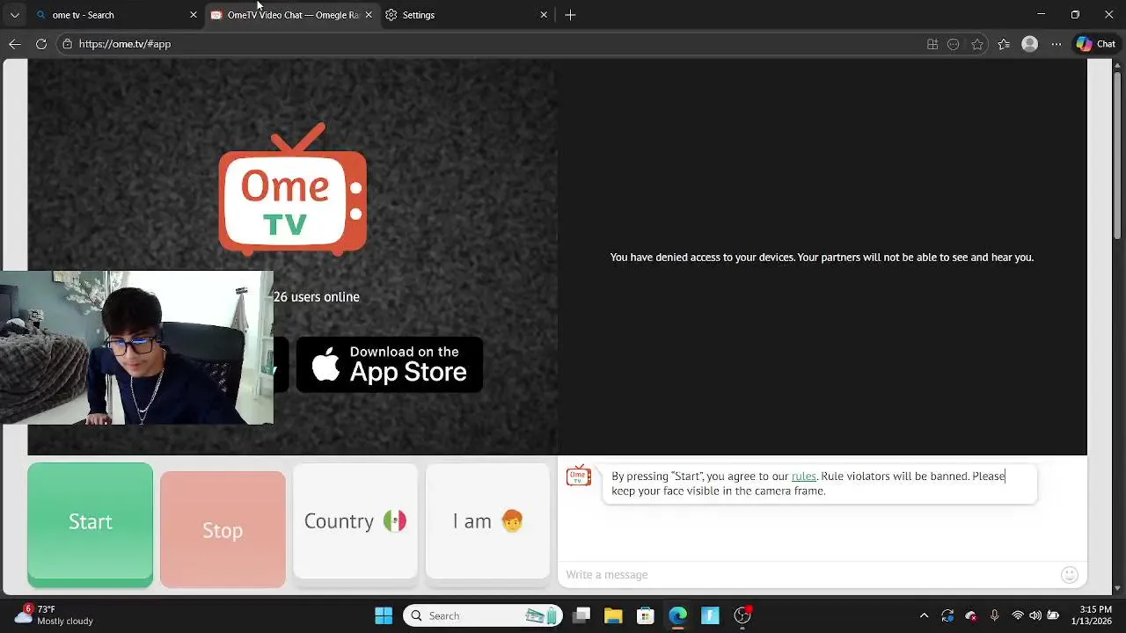Viewport: 1126px width, 633px height.
Task: Click Microsoft Edge taskbar icon
Action: (x=677, y=615)
